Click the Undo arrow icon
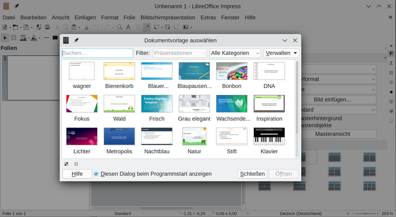 [97, 27]
